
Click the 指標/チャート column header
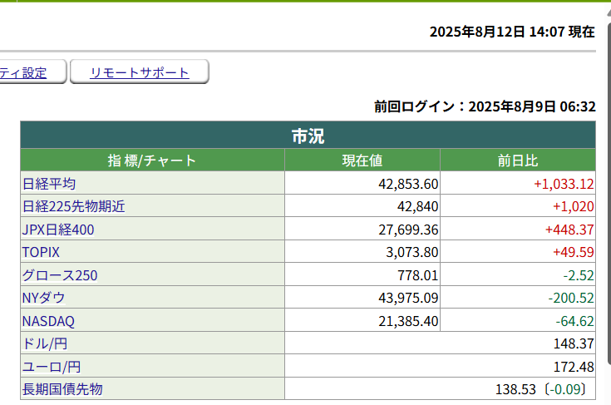(x=152, y=161)
